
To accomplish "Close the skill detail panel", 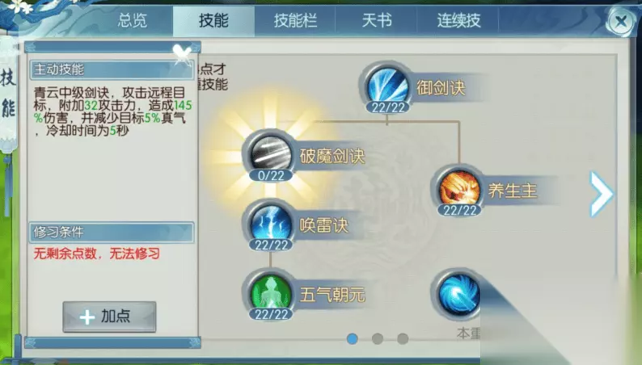I will pyautogui.click(x=182, y=54).
